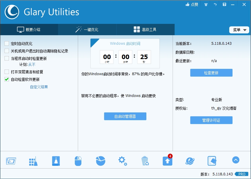Enable 打开深层清洁和修复 checkbox
The height and width of the screenshot is (179, 251).
[7, 72]
